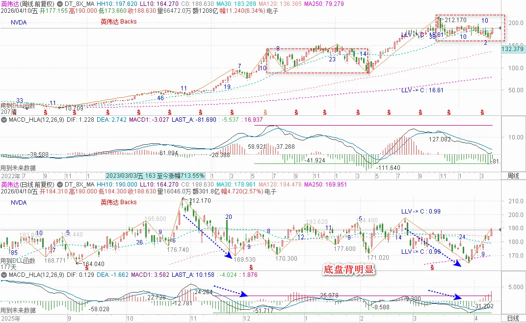Click LAST_A: -81.690 value

pyautogui.click(x=194, y=120)
